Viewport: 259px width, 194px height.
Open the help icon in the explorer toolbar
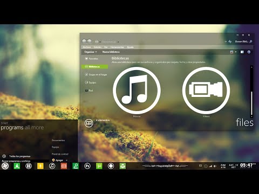(x=249, y=52)
